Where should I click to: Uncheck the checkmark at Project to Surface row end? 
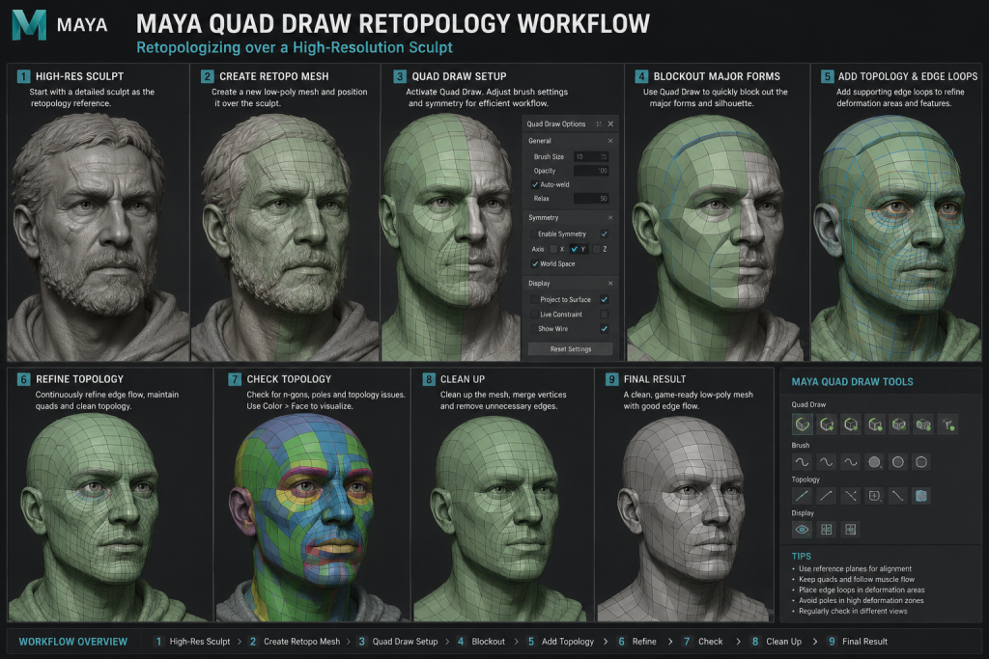[x=605, y=299]
